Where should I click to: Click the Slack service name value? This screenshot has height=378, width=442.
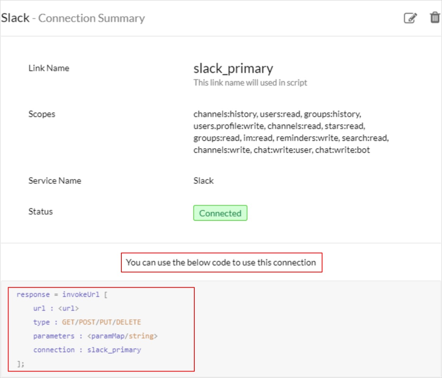coord(204,181)
